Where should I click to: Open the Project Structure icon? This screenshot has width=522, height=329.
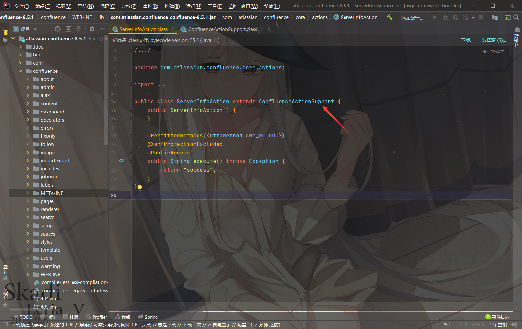pos(495,17)
